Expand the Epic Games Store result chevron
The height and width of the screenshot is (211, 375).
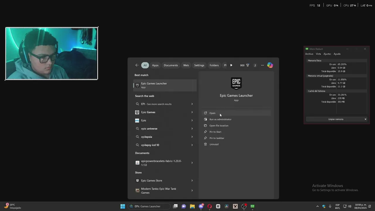click(192, 181)
